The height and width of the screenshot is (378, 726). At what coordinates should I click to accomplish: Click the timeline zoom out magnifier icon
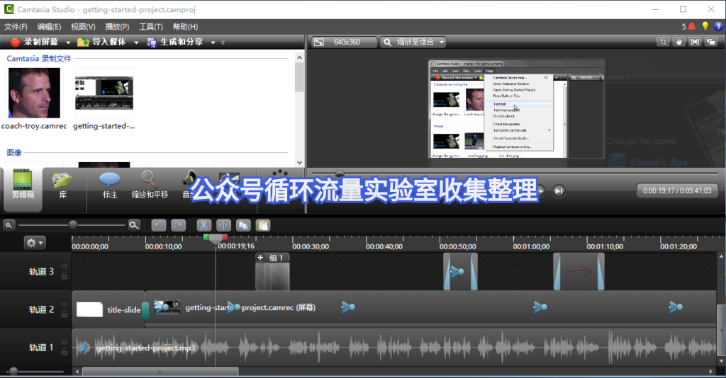pyautogui.click(x=9, y=225)
